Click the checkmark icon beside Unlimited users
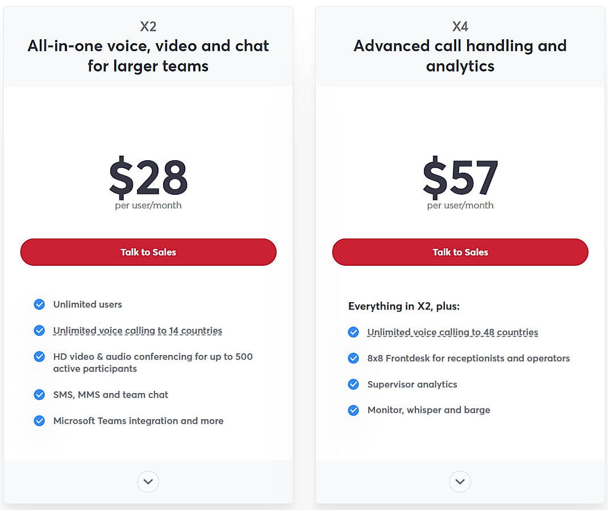Viewport: 608px width, 510px height. tap(39, 304)
